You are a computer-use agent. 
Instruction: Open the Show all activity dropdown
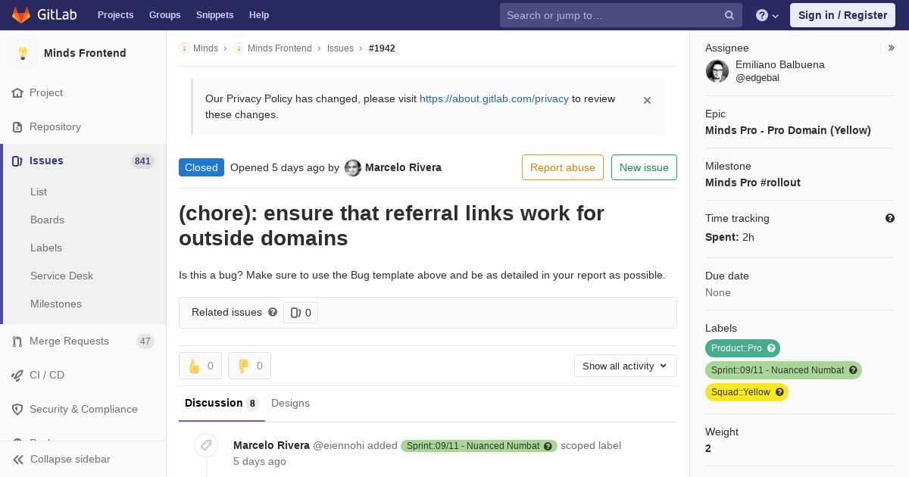pos(626,366)
